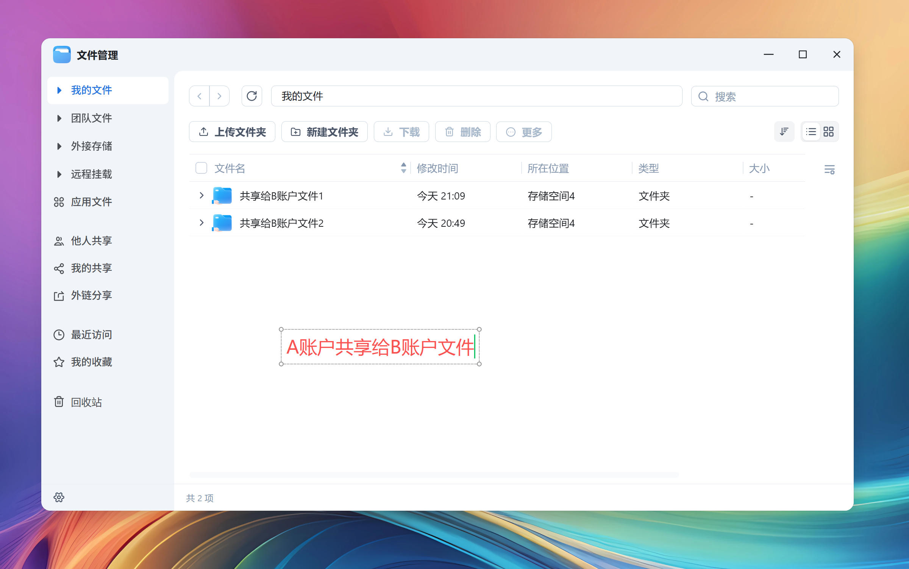Refresh the current folder view
The width and height of the screenshot is (909, 569).
tap(251, 96)
